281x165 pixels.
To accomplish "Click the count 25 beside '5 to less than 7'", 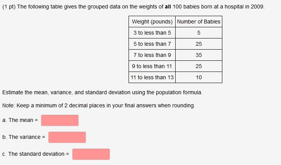I will pyautogui.click(x=199, y=44).
